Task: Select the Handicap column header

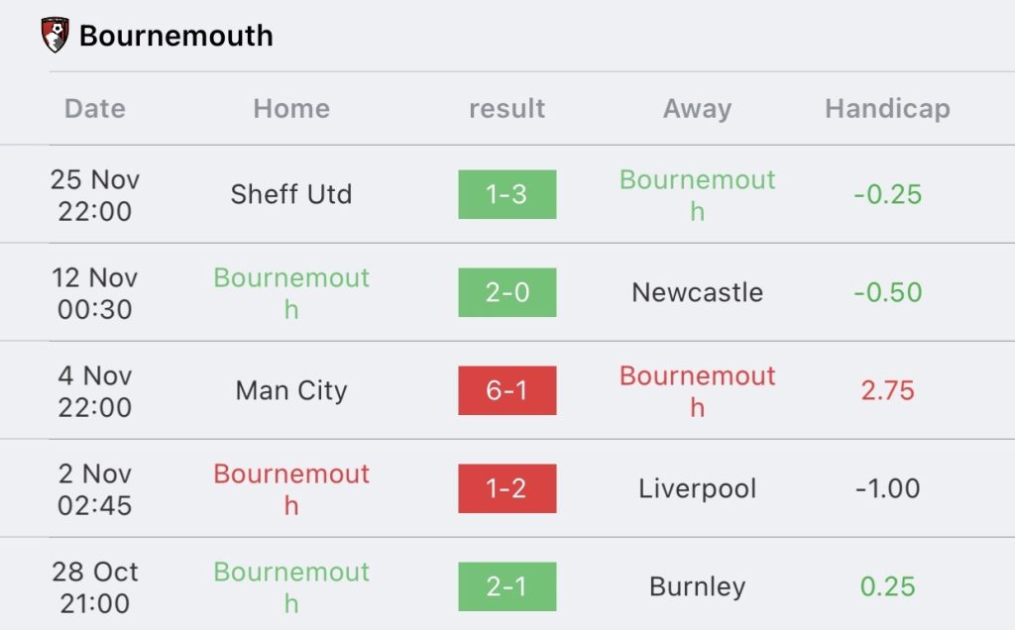Action: tap(887, 109)
